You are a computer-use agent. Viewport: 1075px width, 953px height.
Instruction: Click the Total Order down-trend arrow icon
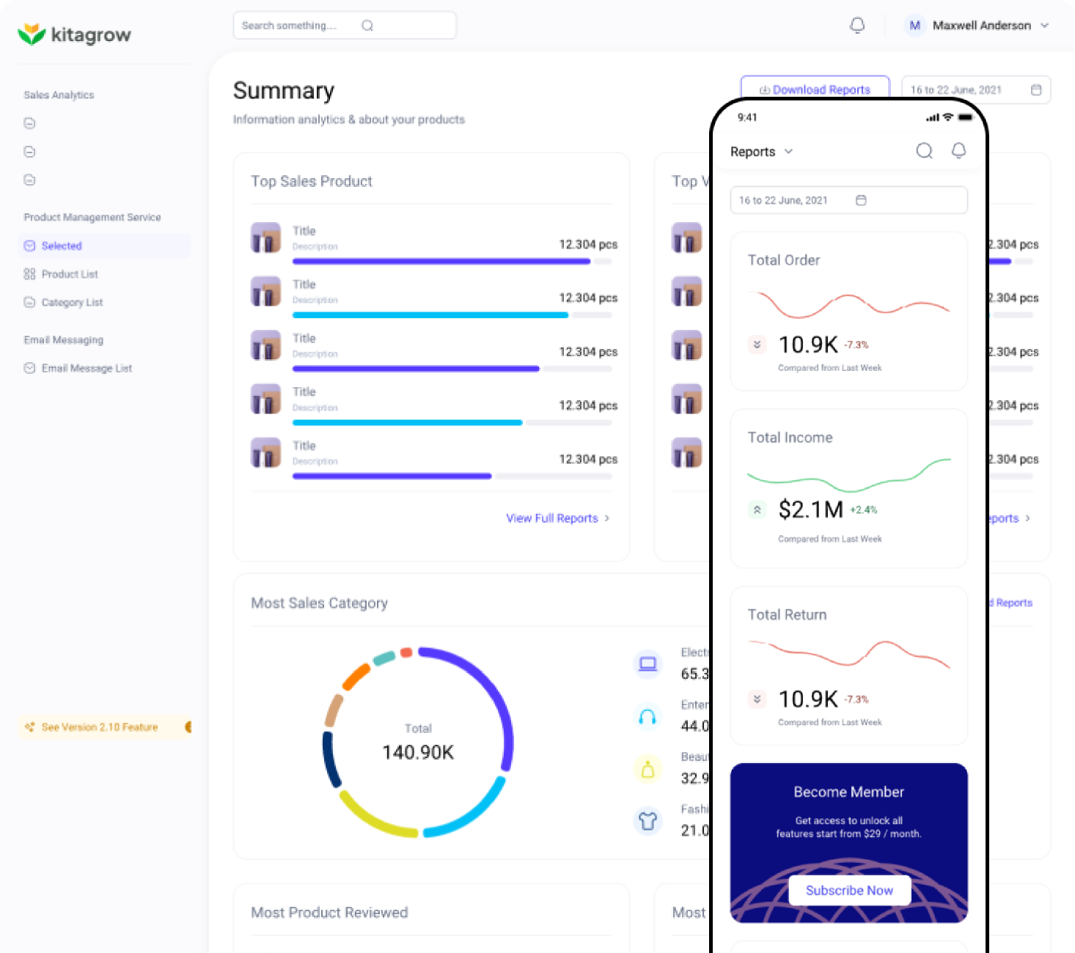click(x=757, y=345)
